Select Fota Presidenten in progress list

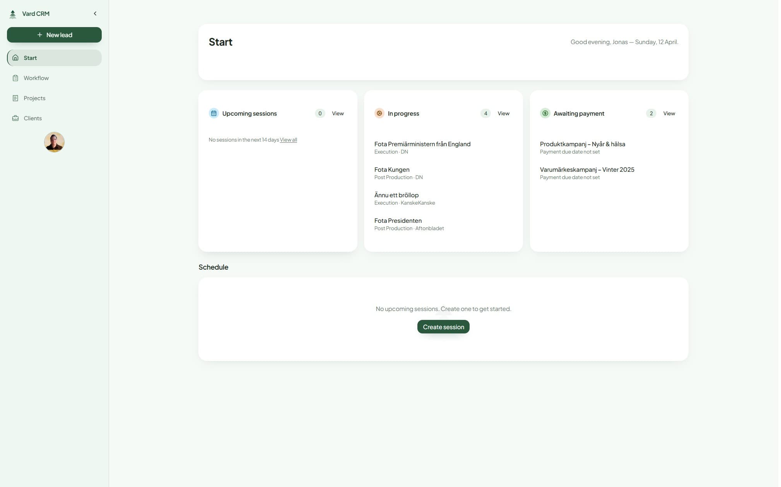coord(398,220)
